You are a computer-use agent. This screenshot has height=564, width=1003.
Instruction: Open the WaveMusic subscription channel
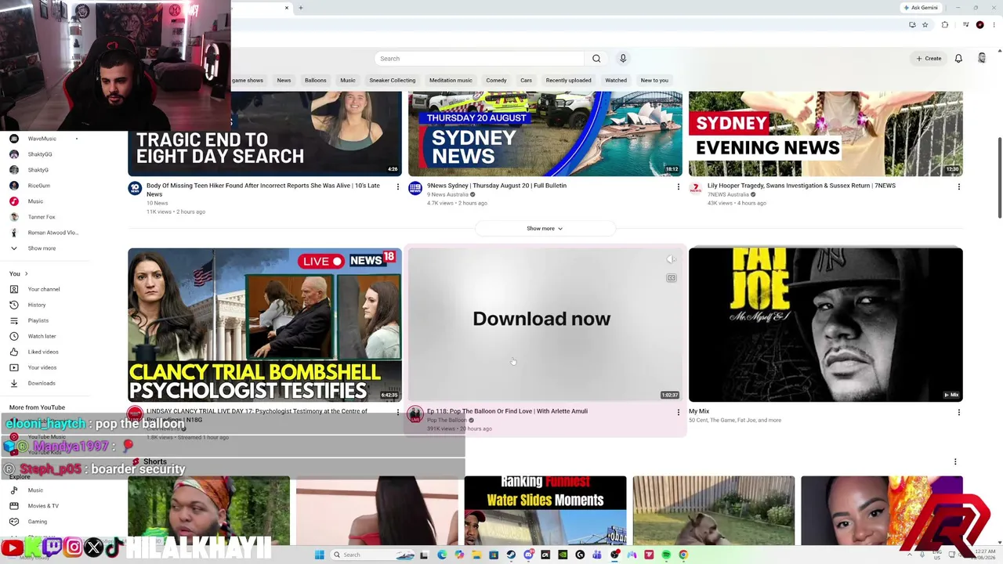point(42,139)
